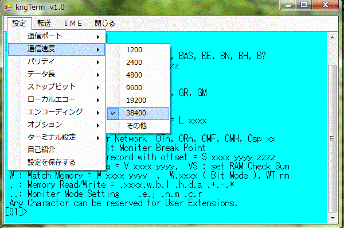Open the 転送 menu
Image resolution: width=344 pixels, height=228 pixels.
point(44,24)
